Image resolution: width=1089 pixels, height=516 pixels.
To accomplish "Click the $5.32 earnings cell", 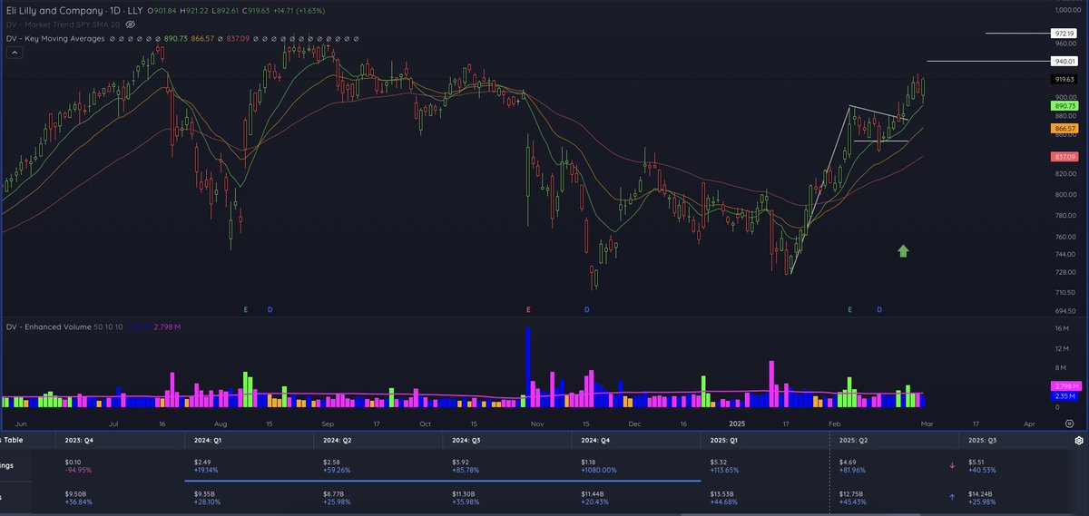I will [x=719, y=462].
